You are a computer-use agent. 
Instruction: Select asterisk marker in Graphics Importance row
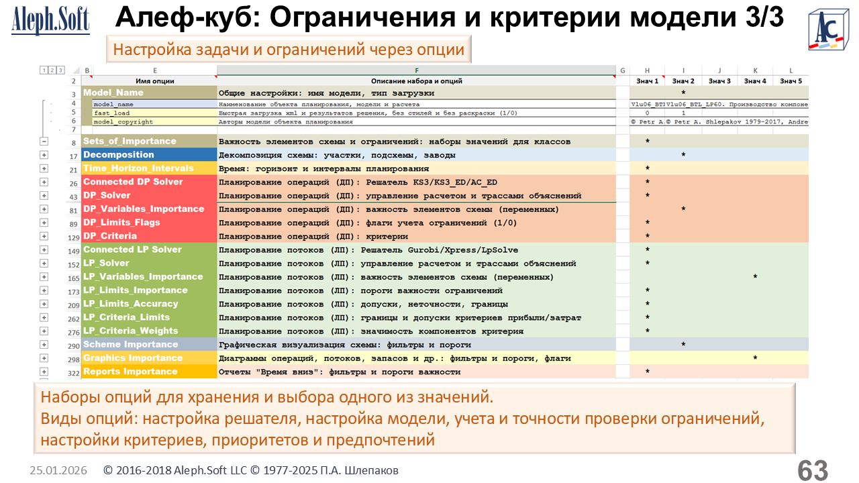click(x=755, y=358)
